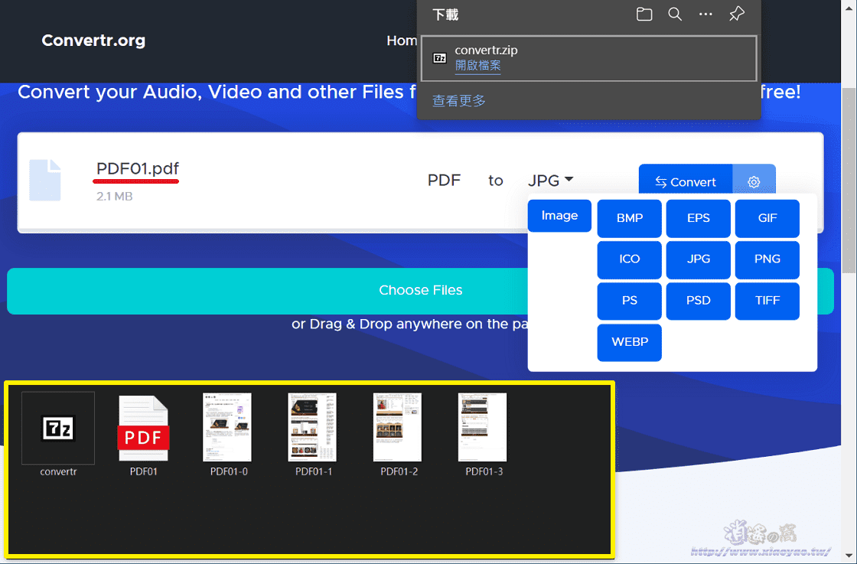
Task: Open more options ellipsis in downloads panel
Action: [x=705, y=15]
